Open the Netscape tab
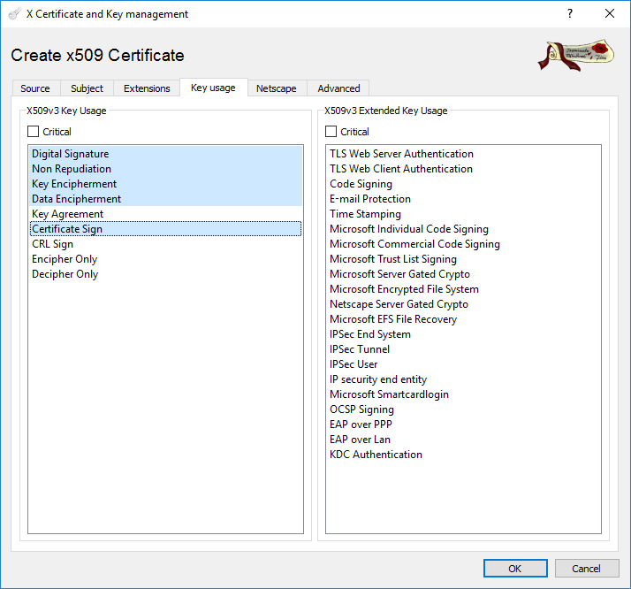The image size is (631, 589). (x=276, y=88)
